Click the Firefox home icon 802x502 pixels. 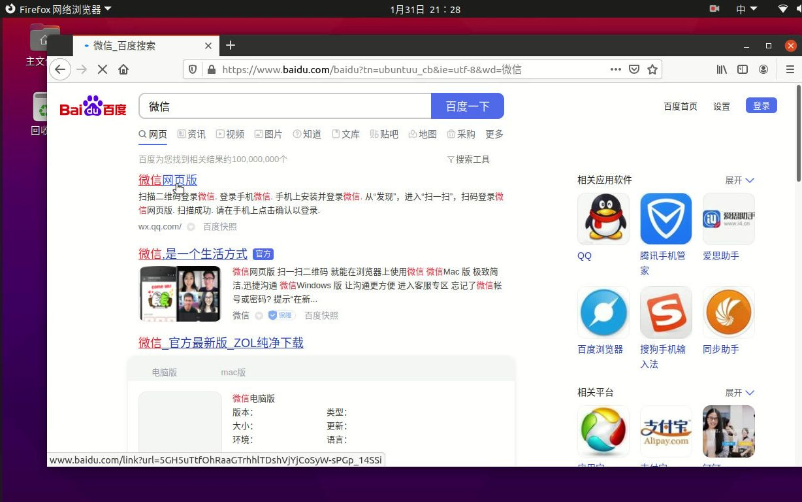(123, 69)
